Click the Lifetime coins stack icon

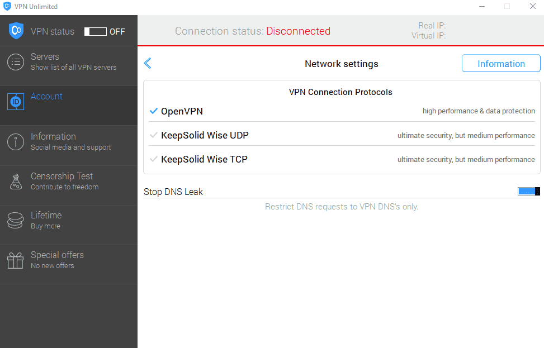click(x=16, y=221)
